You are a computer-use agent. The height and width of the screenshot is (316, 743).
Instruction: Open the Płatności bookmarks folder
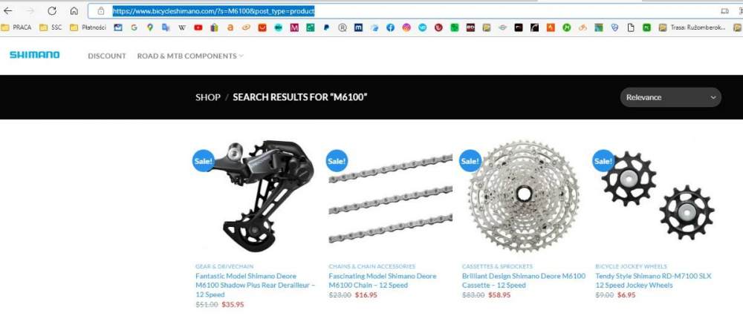tap(88, 28)
